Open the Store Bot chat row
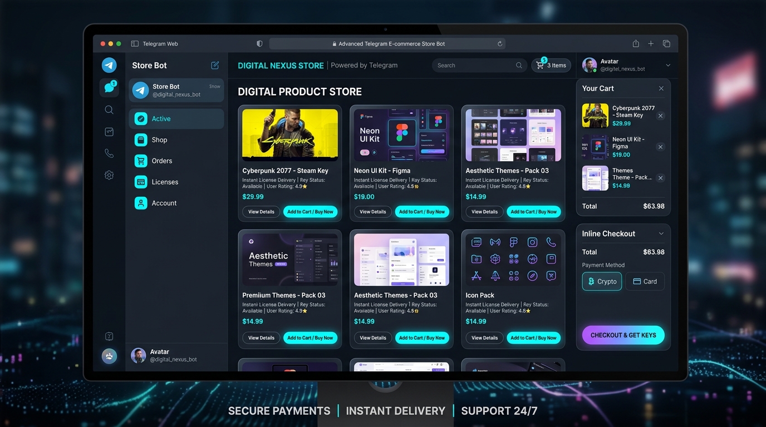The width and height of the screenshot is (766, 427). pos(176,90)
